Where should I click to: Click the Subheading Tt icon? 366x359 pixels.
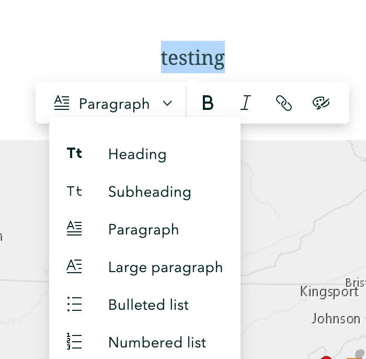[x=75, y=192]
